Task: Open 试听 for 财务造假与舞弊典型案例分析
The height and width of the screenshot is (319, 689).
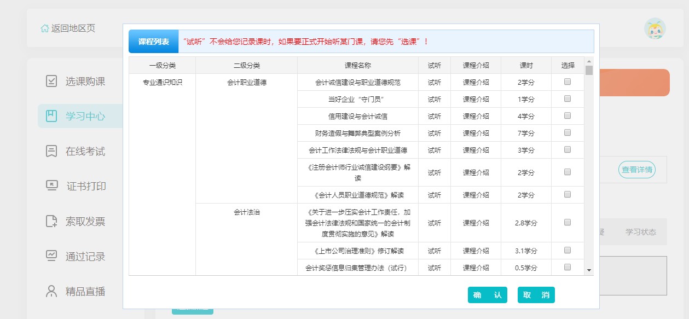Action: click(x=433, y=132)
